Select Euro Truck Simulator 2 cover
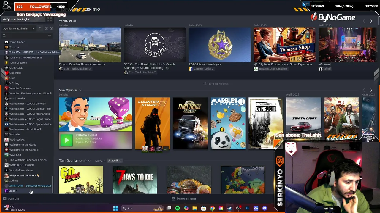The height and width of the screenshot is (213, 380). [190, 123]
